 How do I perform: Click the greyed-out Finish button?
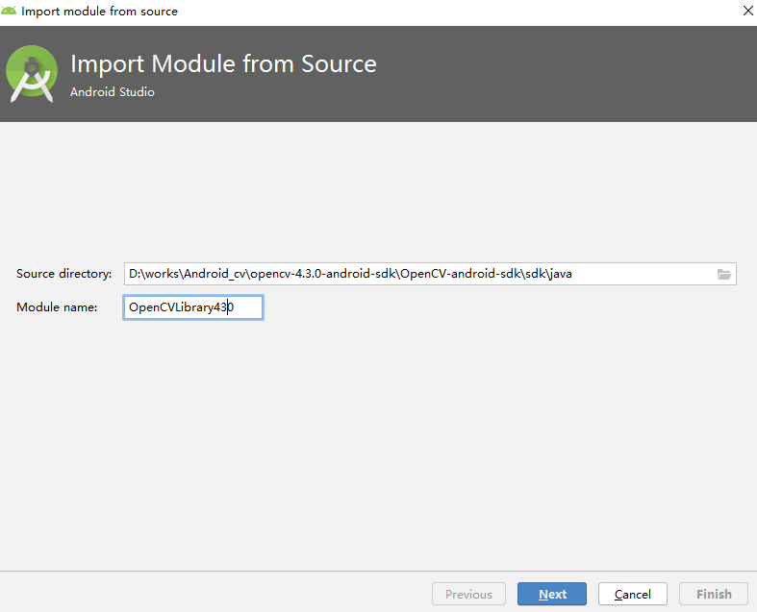pos(714,594)
